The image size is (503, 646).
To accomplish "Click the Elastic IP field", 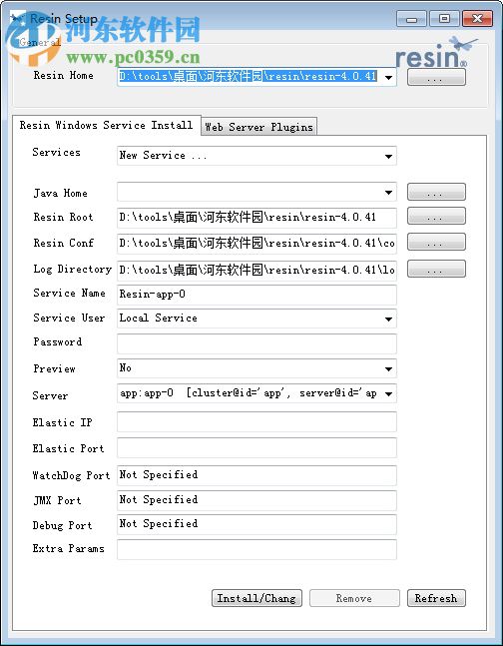I will click(x=256, y=421).
